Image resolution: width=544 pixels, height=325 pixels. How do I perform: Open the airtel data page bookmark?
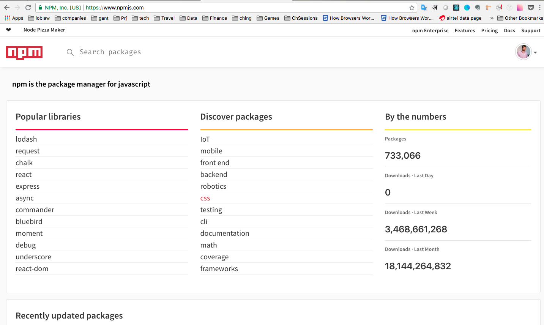click(x=460, y=18)
